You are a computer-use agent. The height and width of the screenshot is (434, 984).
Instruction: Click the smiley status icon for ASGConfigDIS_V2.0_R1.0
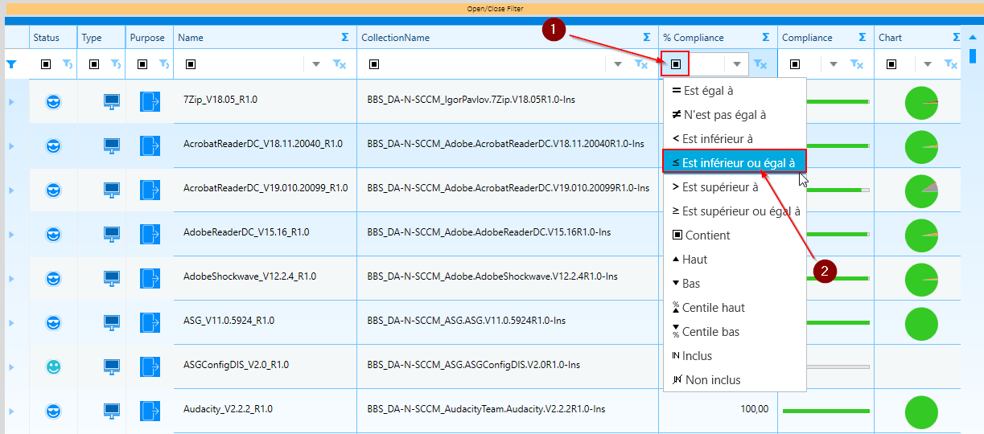(x=53, y=366)
